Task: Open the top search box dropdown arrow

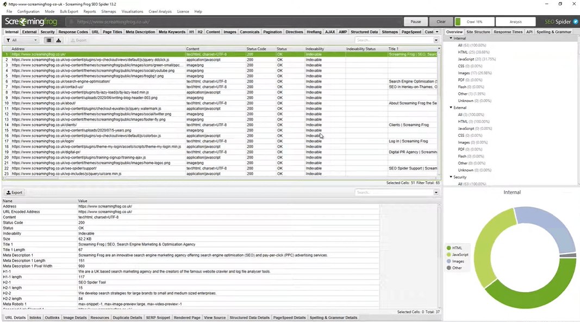Action: (x=436, y=40)
